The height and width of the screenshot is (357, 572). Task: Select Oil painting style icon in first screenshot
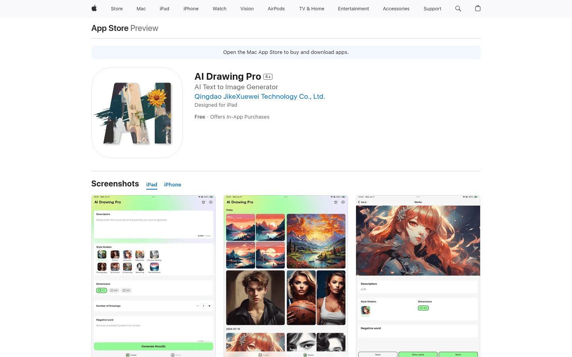tap(127, 267)
